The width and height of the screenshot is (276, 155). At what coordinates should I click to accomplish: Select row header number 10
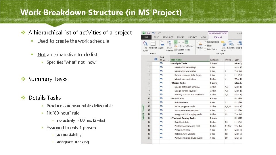(x=149, y=98)
